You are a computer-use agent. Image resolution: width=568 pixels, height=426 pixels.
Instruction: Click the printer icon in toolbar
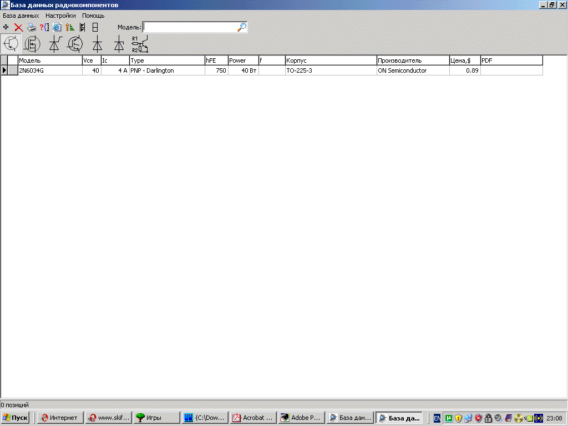tap(32, 27)
